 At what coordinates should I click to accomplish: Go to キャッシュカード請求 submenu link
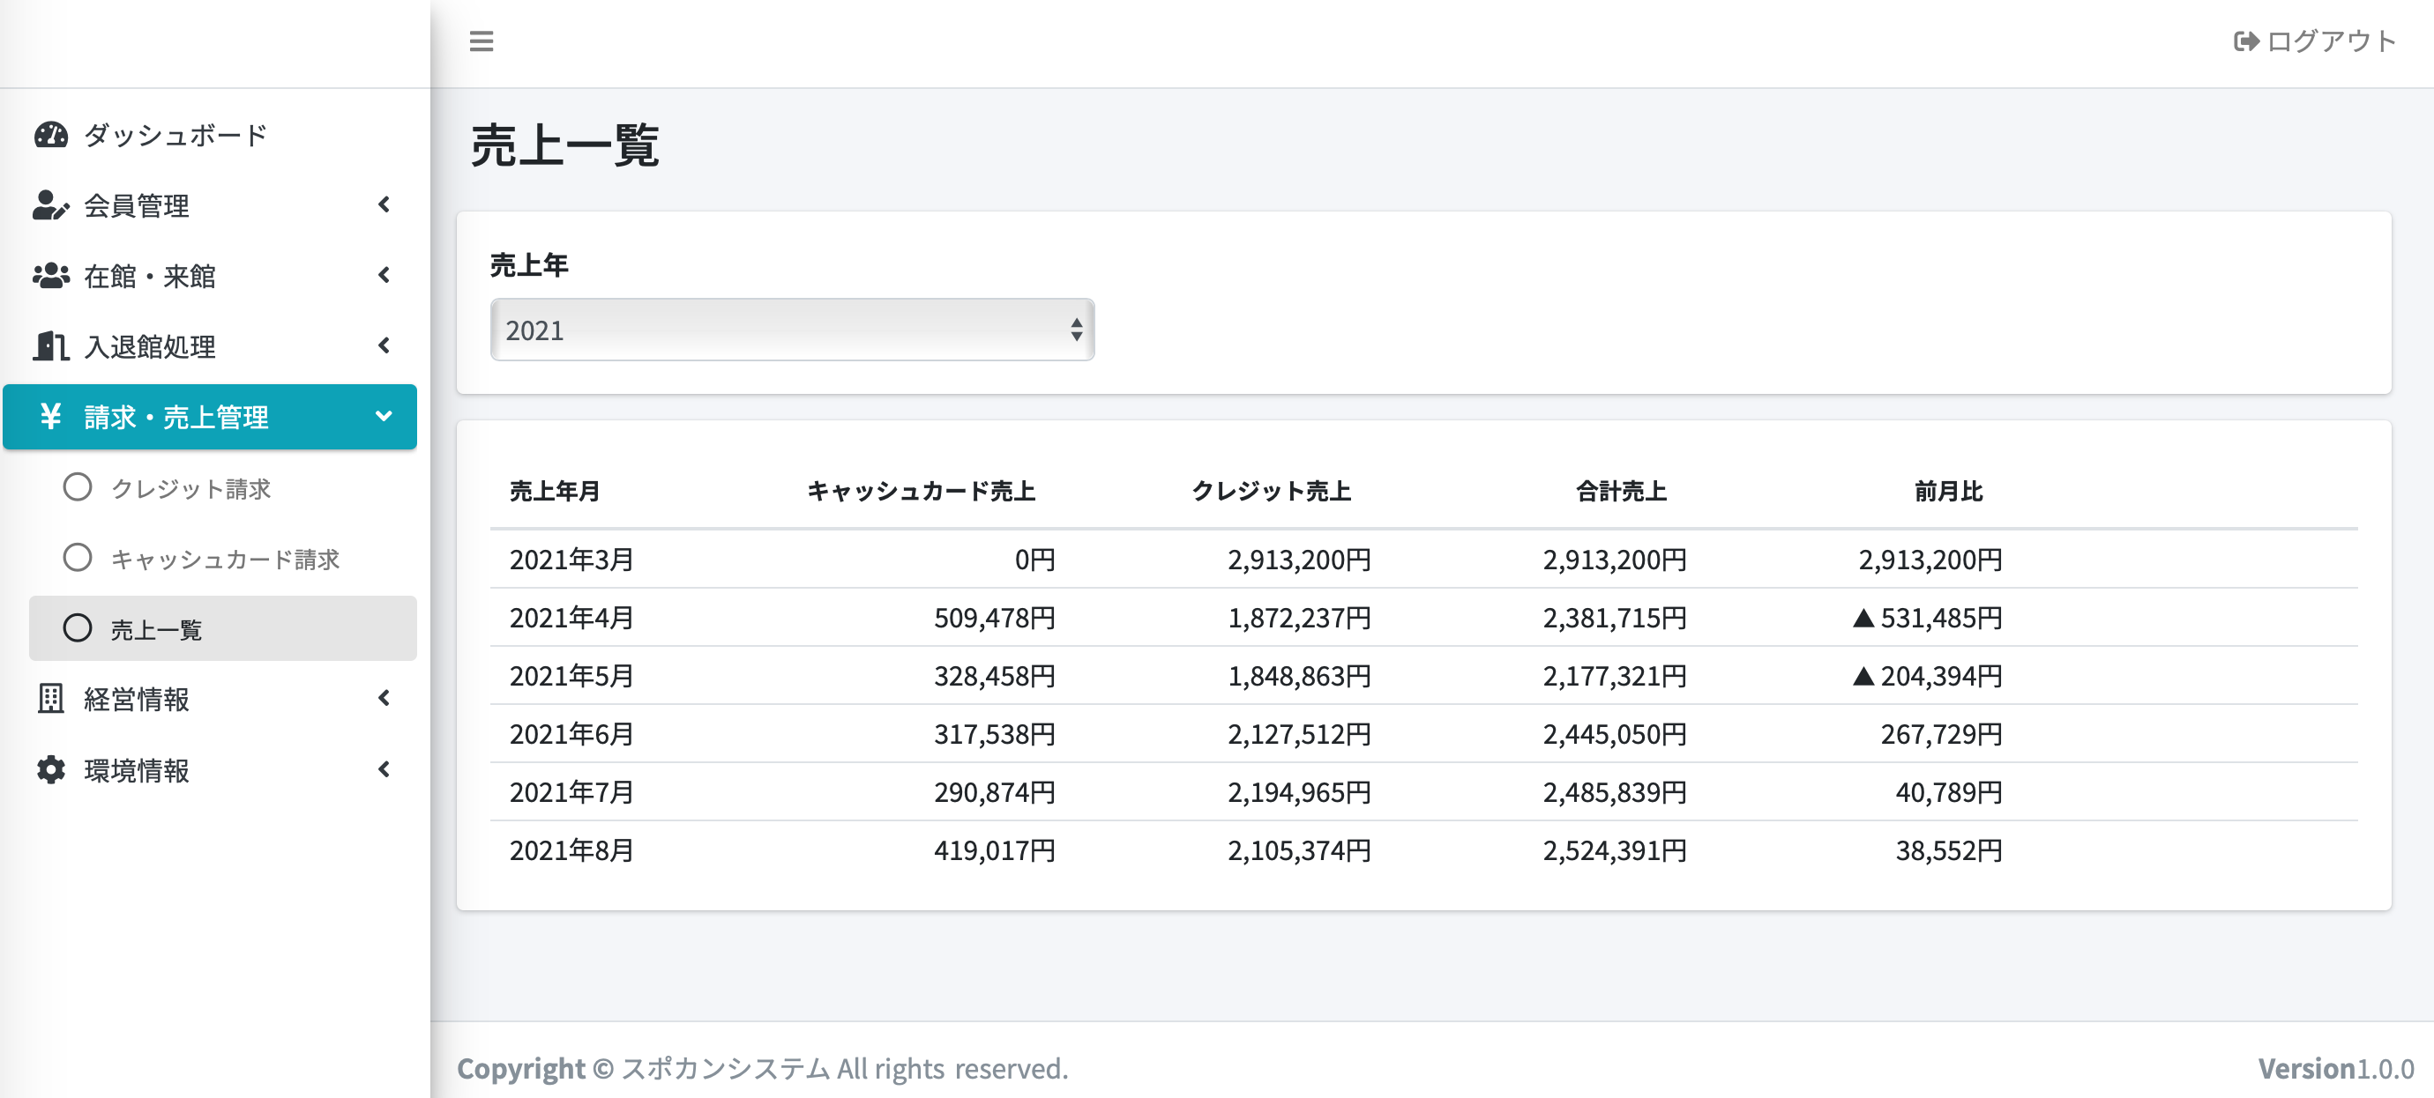226,559
